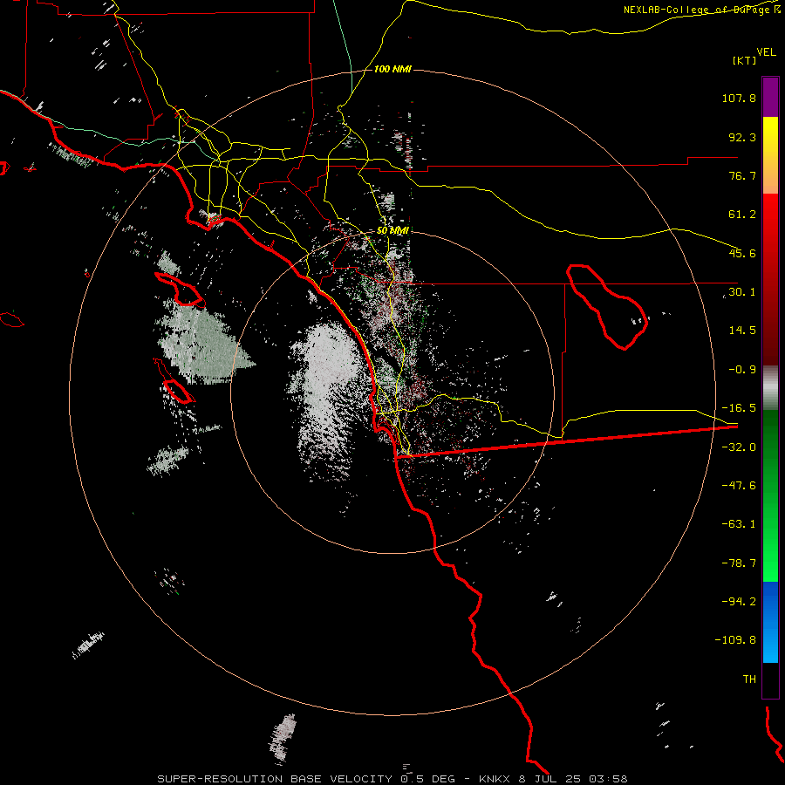The height and width of the screenshot is (785, 785).
Task: Click the -32.0 velocity value
Action: (x=739, y=447)
